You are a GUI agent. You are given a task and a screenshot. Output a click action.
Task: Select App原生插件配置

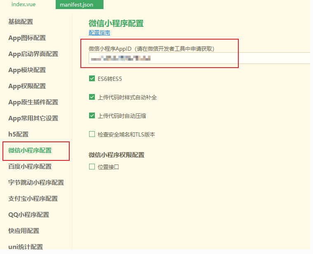point(33,102)
